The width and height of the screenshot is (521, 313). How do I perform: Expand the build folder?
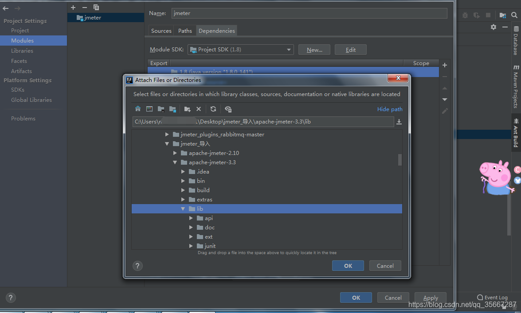coord(183,190)
